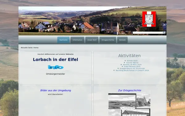Open the Termine ab März 2025 link

[x=132, y=65]
